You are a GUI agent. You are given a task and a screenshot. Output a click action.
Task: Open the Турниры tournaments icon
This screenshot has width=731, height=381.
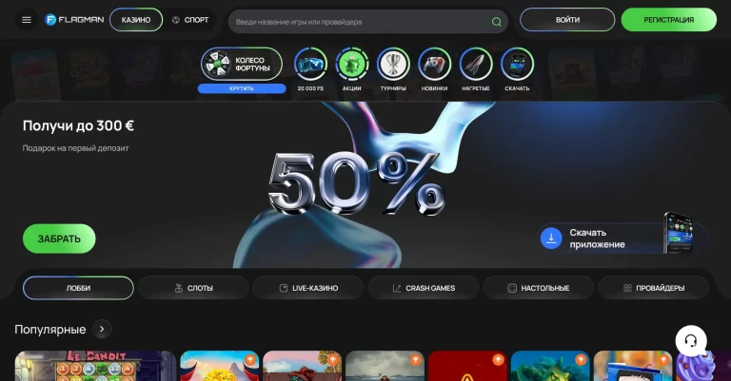coord(393,65)
